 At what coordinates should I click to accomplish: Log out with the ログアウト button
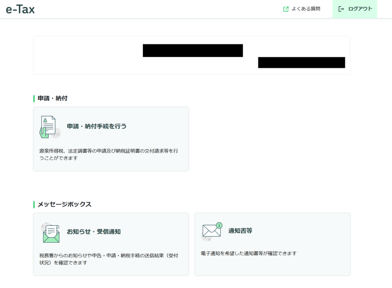[354, 9]
